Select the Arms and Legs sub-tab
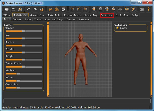This screenshot has height=111, width=154. (54, 19)
